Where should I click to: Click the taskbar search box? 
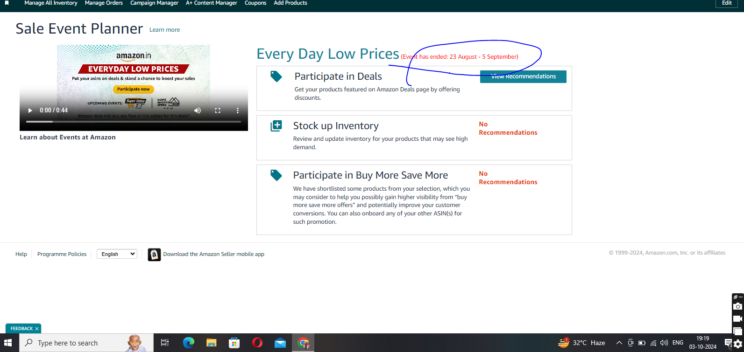86,343
